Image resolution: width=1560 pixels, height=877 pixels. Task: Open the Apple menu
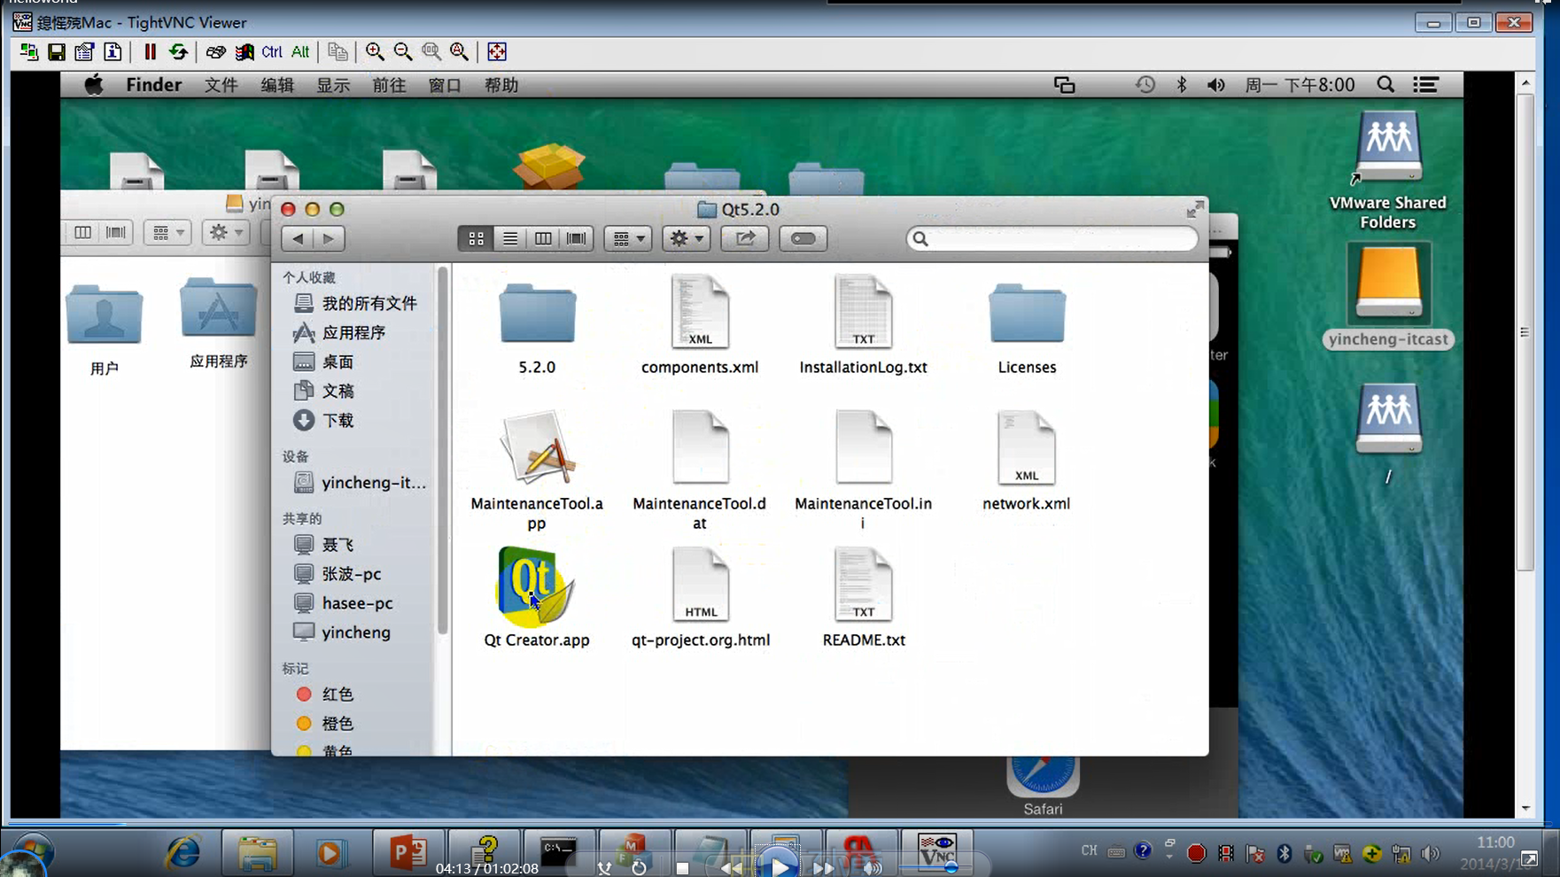click(x=93, y=85)
